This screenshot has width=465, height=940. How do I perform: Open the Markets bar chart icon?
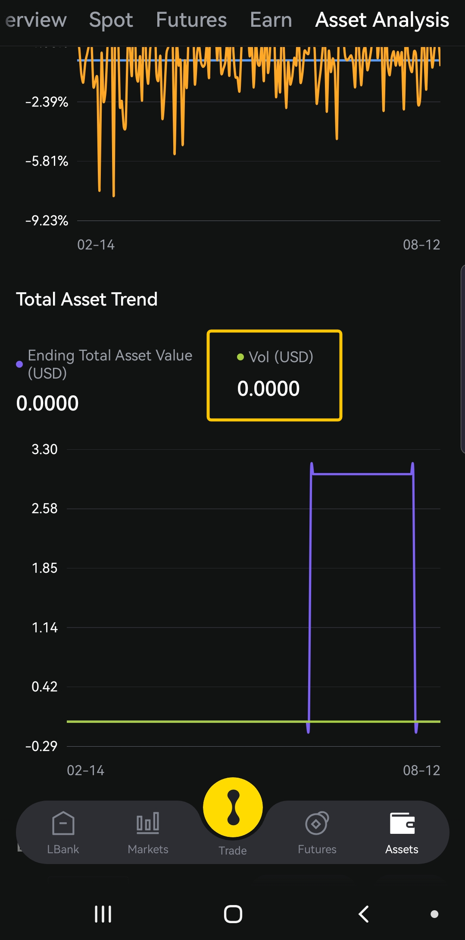[148, 823]
